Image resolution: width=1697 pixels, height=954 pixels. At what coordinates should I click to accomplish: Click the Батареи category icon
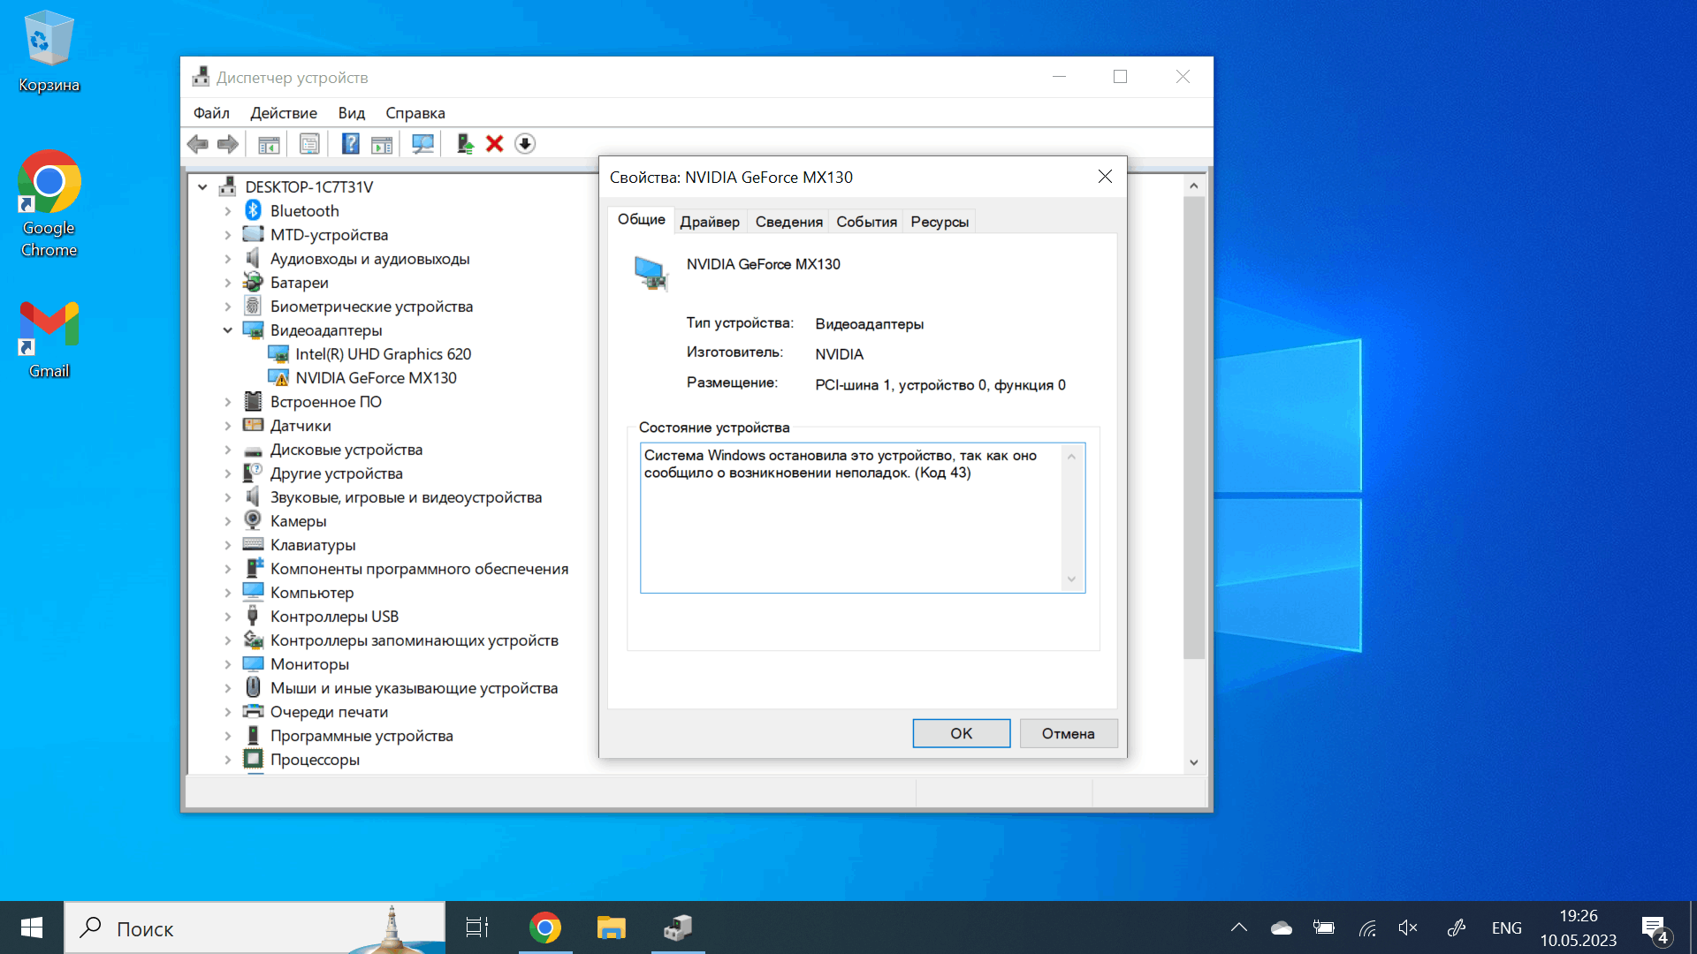[253, 283]
